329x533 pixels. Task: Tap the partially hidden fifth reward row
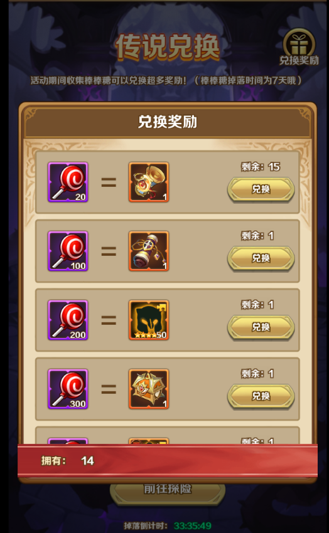pos(168,436)
